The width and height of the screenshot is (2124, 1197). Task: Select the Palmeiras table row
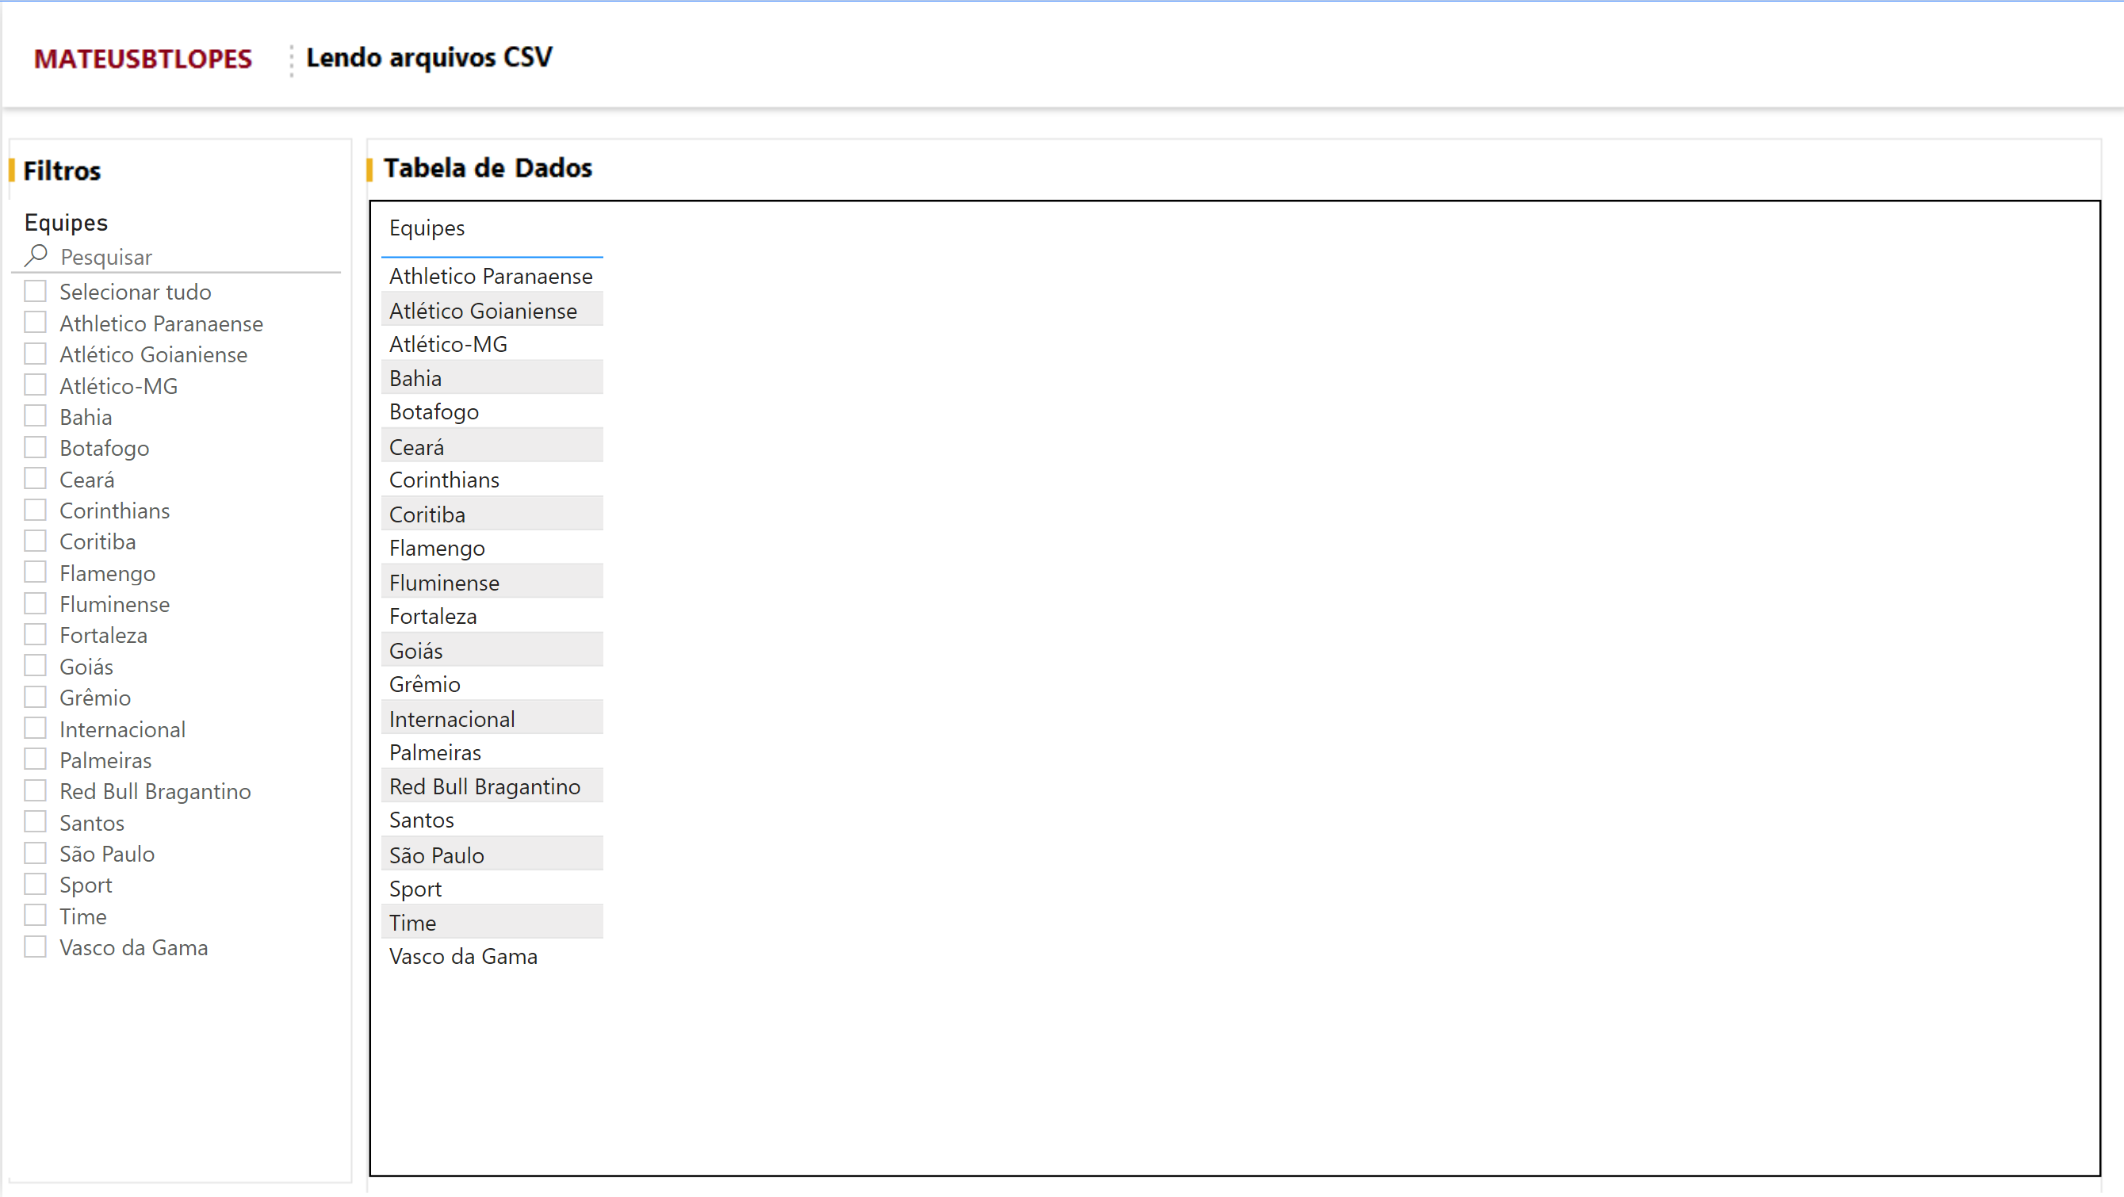coord(434,751)
